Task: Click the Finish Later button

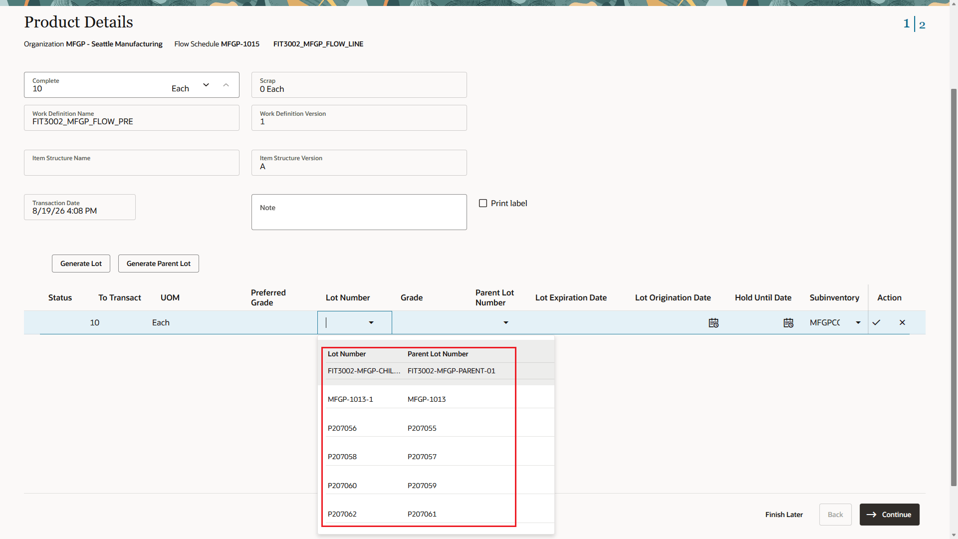Action: pos(784,515)
